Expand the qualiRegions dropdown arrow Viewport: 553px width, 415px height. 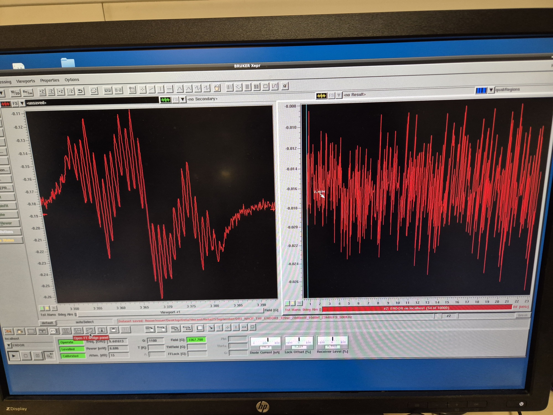[x=491, y=90]
